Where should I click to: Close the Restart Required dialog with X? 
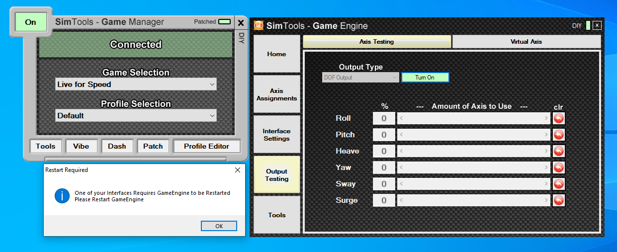click(x=238, y=170)
